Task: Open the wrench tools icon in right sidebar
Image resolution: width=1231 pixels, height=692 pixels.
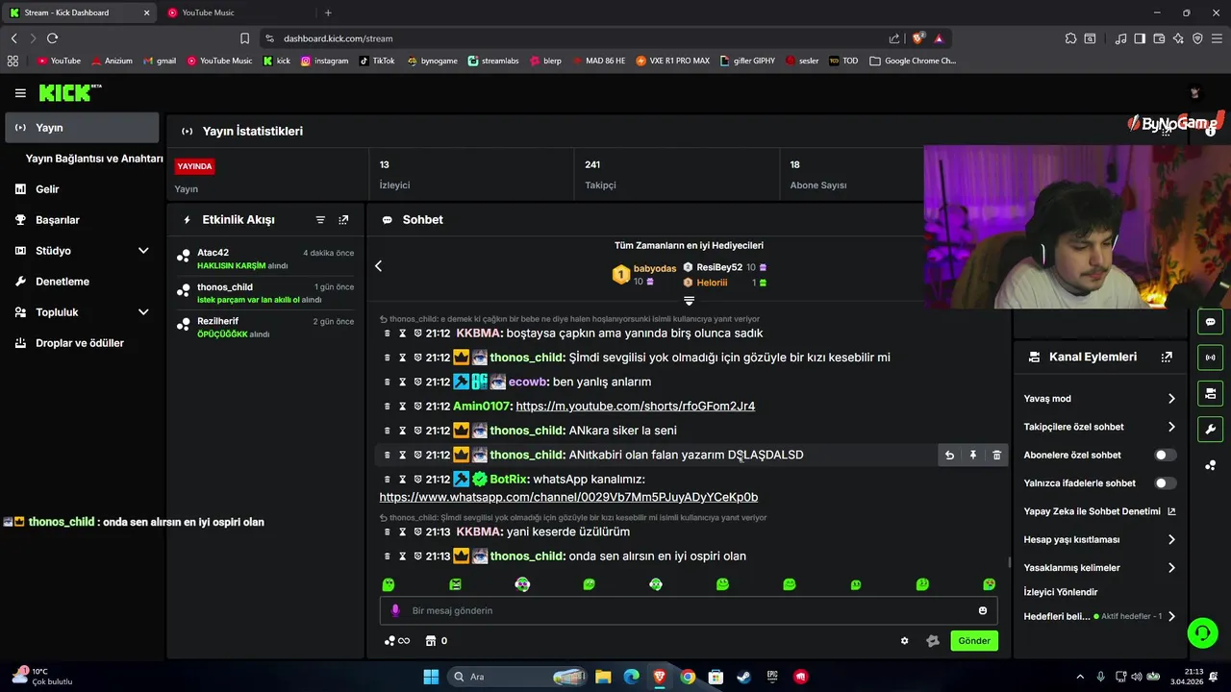Action: (x=1210, y=429)
